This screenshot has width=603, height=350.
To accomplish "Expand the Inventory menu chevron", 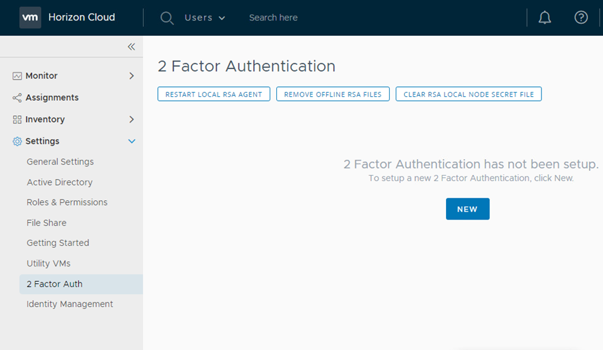I will coord(131,120).
